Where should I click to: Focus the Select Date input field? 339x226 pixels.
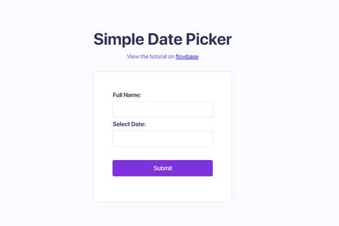[163, 138]
